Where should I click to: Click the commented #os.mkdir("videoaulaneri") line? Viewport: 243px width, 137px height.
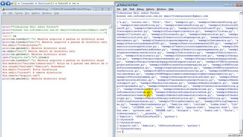[x=22, y=45]
